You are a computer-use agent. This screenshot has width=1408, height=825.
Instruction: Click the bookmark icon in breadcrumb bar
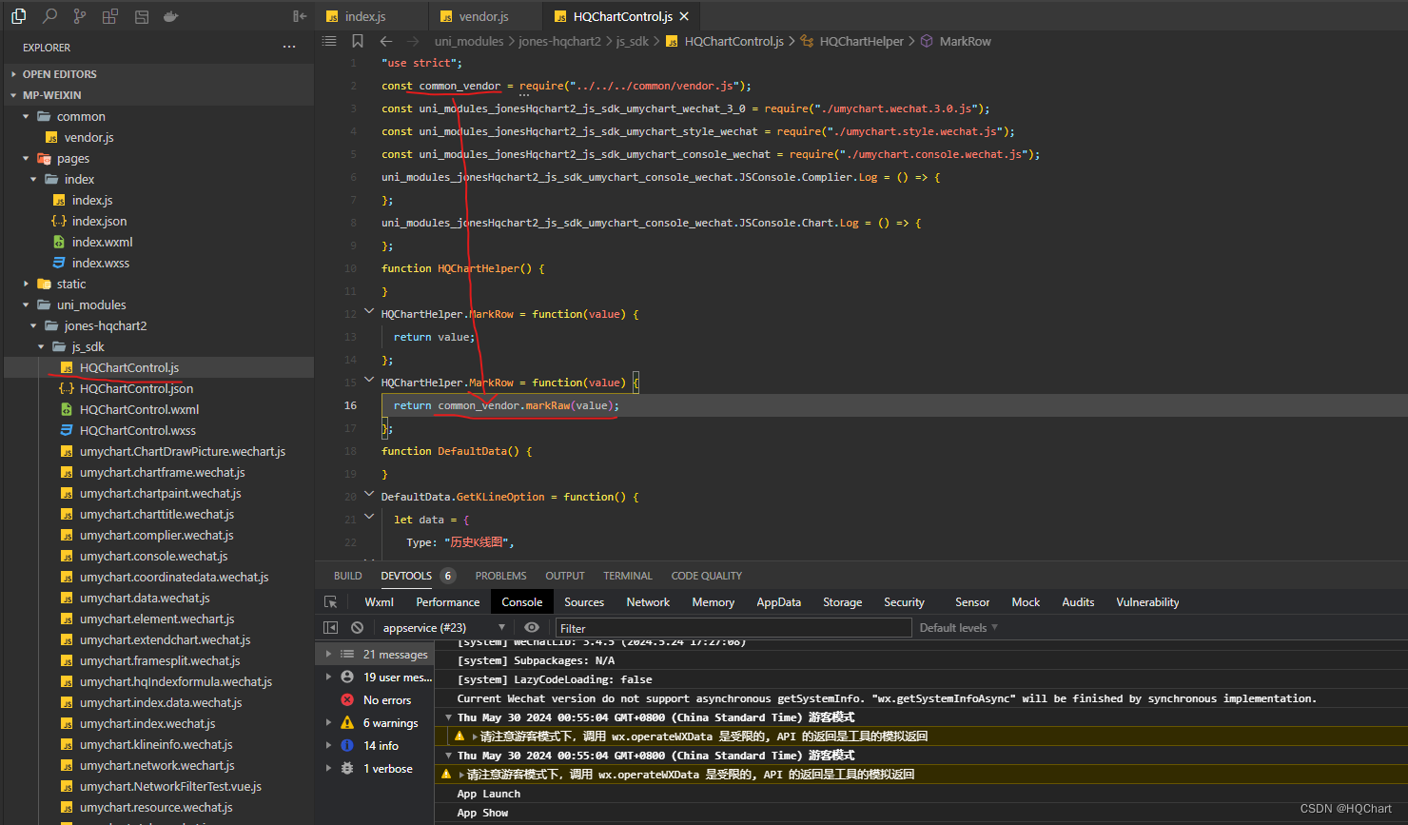(x=358, y=41)
